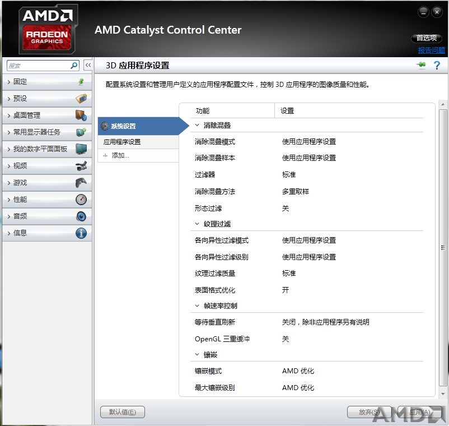Viewport: 449px width, 426px height.
Task: Expand the 常用显示器任务 sidebar section
Action: tap(47, 132)
